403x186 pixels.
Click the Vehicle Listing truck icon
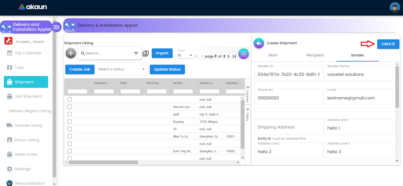[10, 126]
